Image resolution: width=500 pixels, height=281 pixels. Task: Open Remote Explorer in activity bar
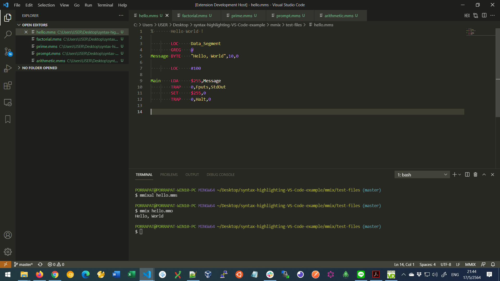click(8, 103)
